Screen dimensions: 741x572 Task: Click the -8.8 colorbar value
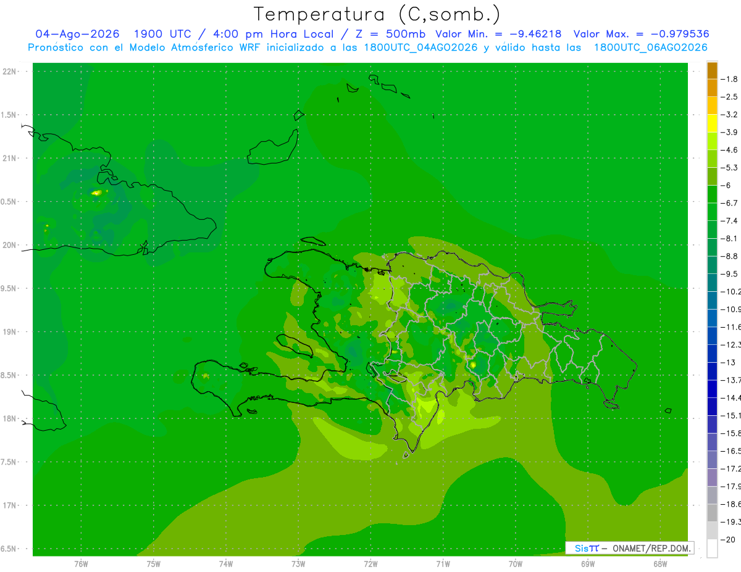[x=729, y=256]
